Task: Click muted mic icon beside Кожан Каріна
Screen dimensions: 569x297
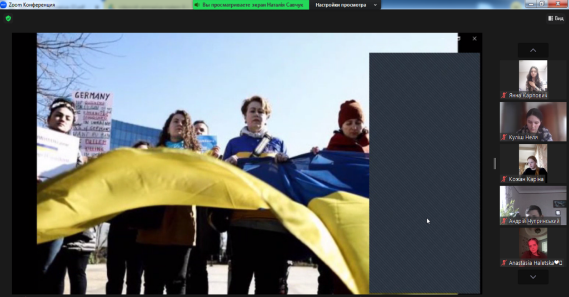Action: coord(504,179)
